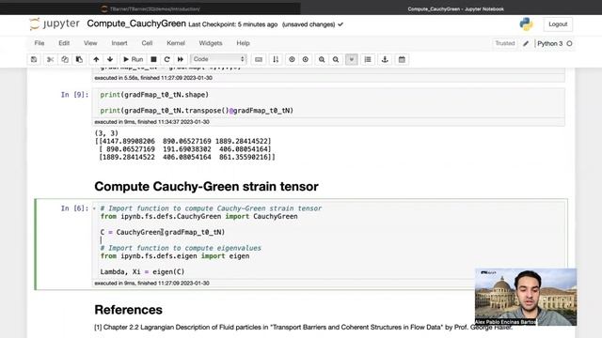602x338 pixels.
Task: Copy the selected cells
Action: [65, 59]
